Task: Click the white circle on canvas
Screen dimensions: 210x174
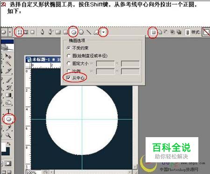Action: [82, 119]
